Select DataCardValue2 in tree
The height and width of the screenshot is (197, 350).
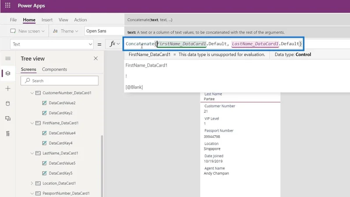62,103
